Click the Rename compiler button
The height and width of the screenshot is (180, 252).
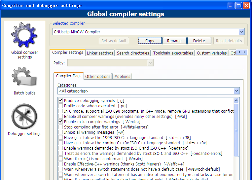click(174, 41)
